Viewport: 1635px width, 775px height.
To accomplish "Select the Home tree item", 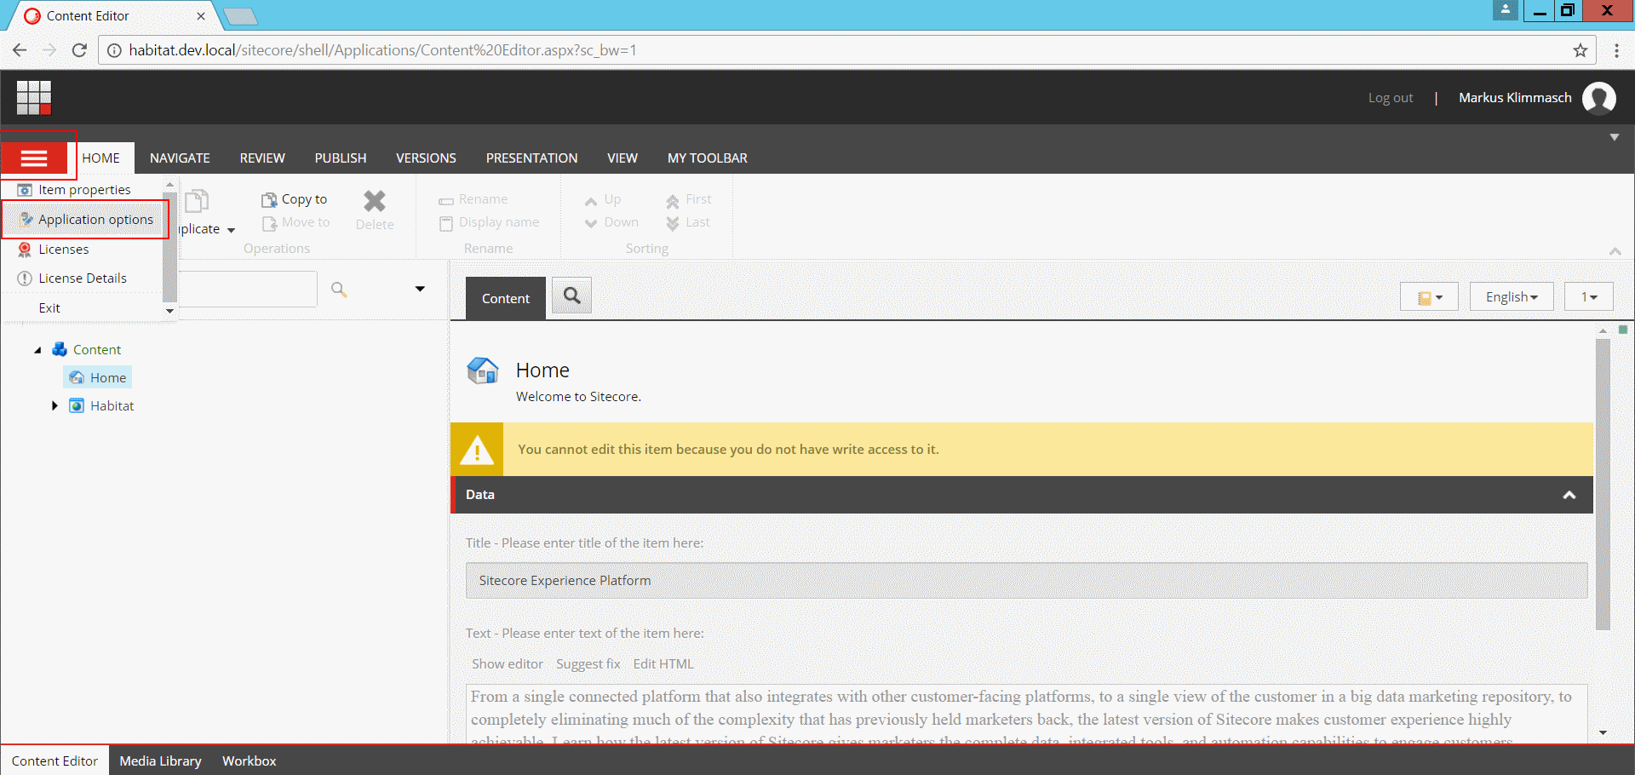I will pyautogui.click(x=98, y=377).
